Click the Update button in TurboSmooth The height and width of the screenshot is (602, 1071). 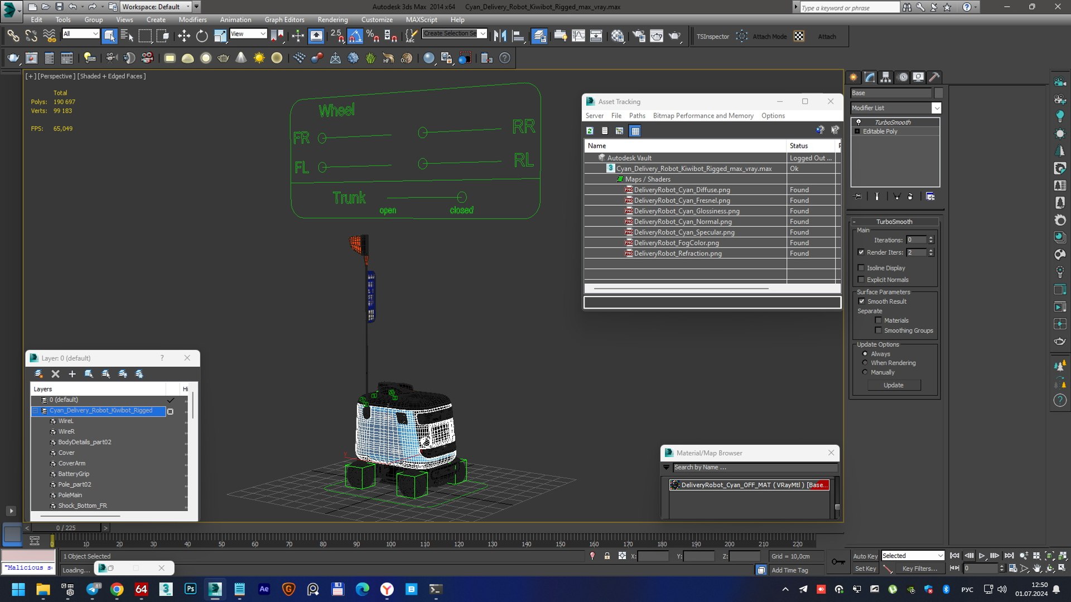pos(894,385)
